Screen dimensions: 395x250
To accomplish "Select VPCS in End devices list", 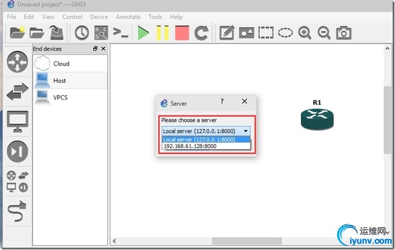I will tap(70, 97).
